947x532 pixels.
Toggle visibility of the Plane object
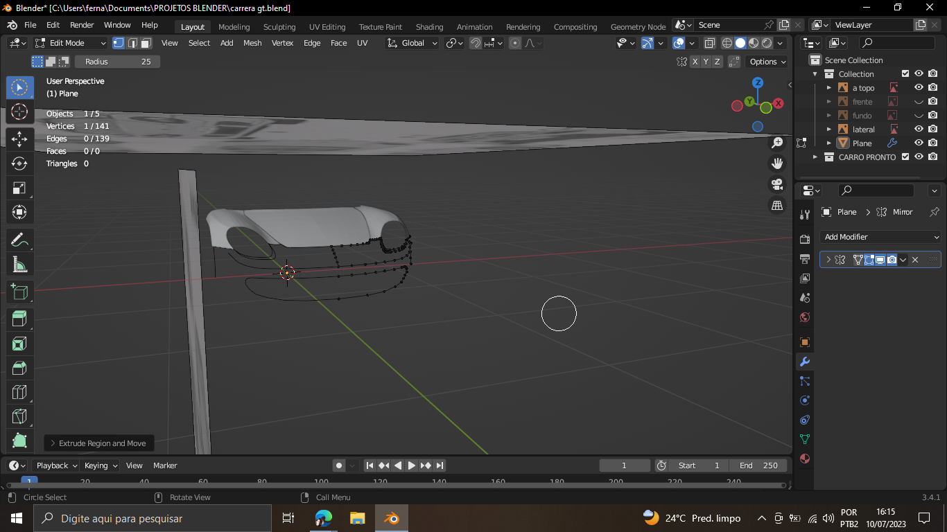pos(919,143)
